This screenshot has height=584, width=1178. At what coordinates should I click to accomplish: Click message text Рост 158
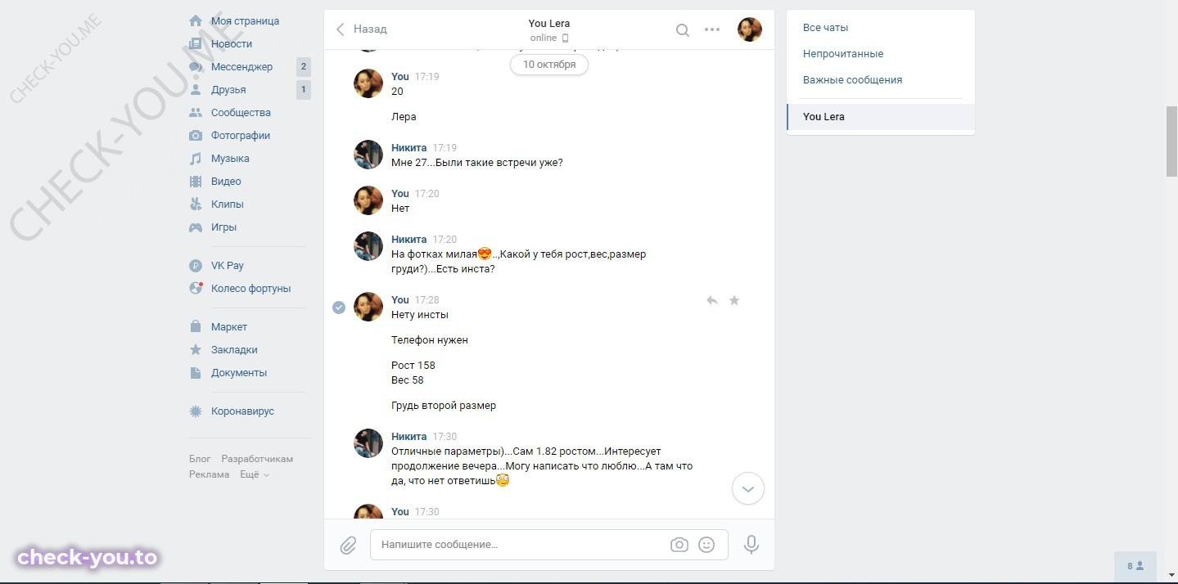click(413, 366)
